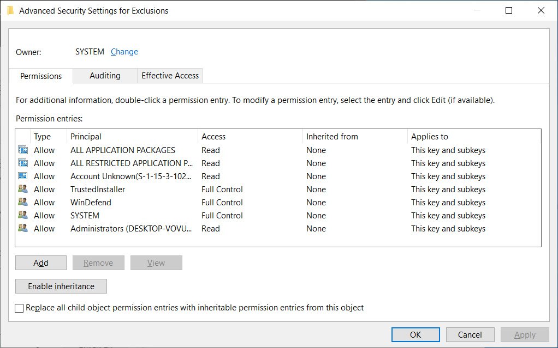Click the group icon beside WinDefend
The width and height of the screenshot is (558, 348).
[x=22, y=202]
